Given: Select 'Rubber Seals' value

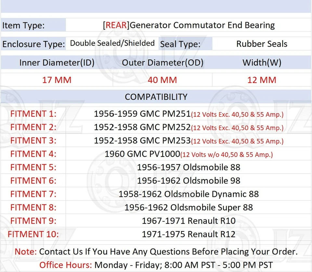Looking at the screenshot, I should coord(262,44).
